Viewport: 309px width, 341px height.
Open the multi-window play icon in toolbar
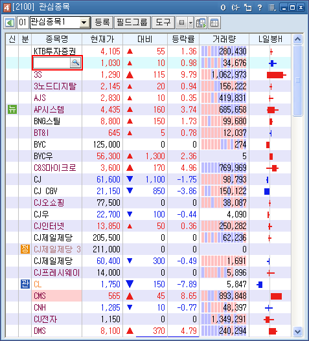coord(201,23)
